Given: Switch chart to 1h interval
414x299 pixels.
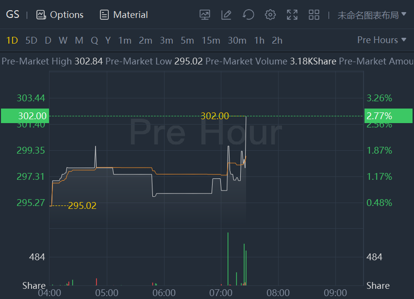Looking at the screenshot, I should pos(259,40).
